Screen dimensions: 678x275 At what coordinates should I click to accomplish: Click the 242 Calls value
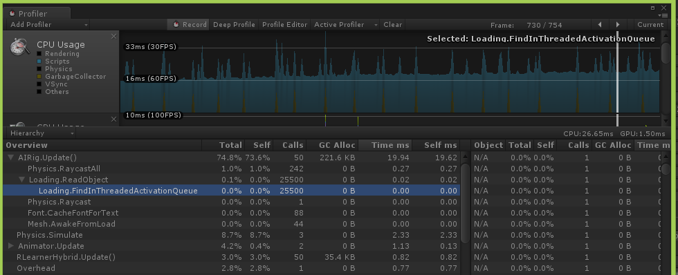click(296, 169)
